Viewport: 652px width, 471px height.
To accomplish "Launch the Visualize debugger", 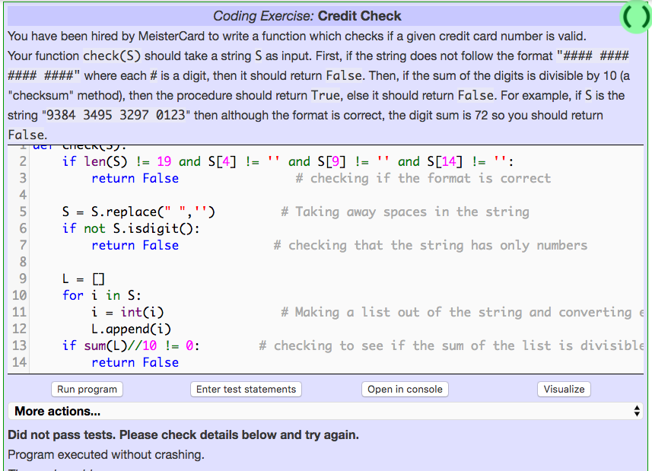I will tap(564, 389).
